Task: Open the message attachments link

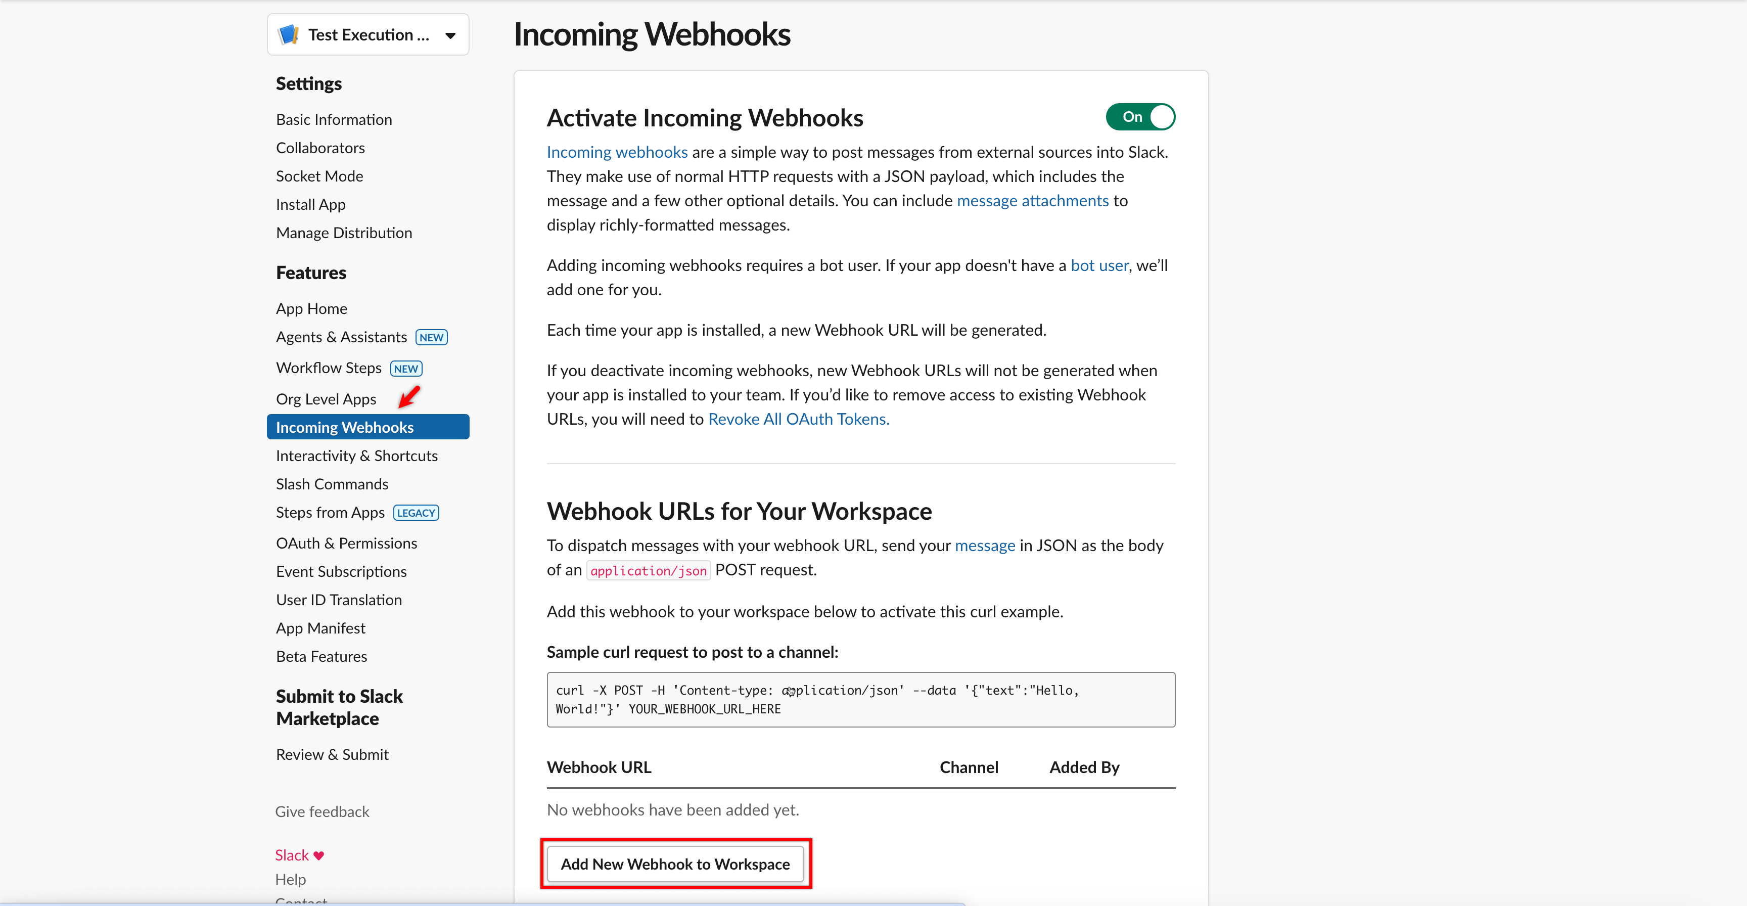Action: tap(1032, 200)
